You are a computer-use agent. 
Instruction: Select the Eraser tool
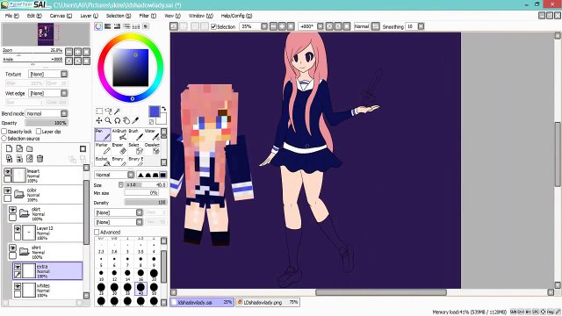coord(119,148)
